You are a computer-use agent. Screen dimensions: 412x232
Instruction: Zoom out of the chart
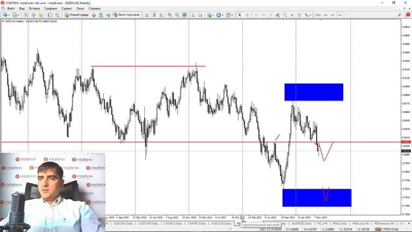click(177, 15)
